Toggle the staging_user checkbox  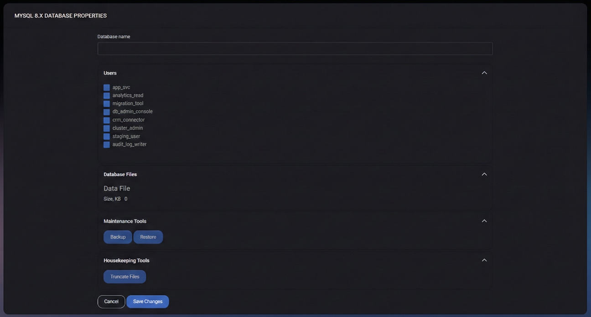click(x=106, y=136)
